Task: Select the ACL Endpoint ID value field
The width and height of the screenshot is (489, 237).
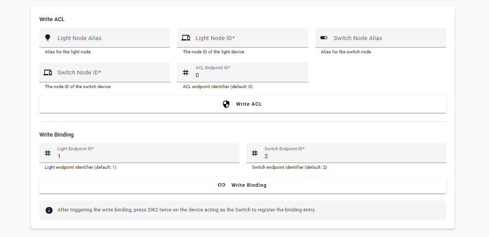Action: coord(243,73)
